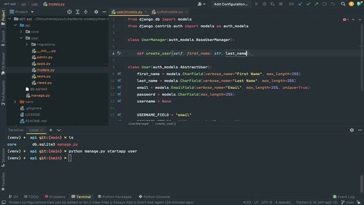Click gutter override icon beside first_name line

coord(119,73)
